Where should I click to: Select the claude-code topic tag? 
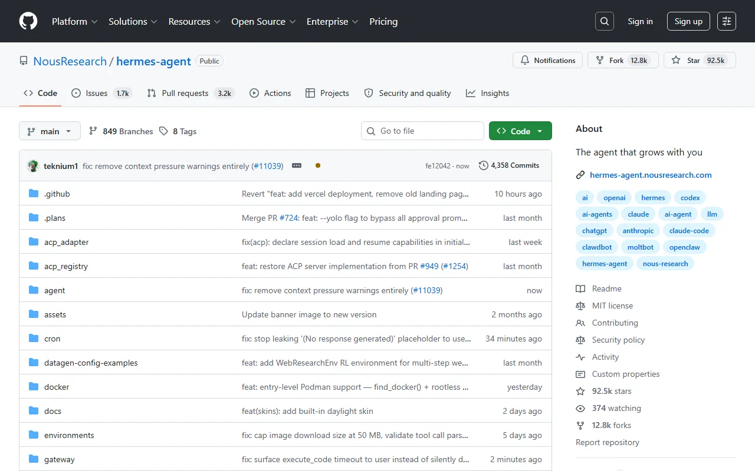click(688, 231)
